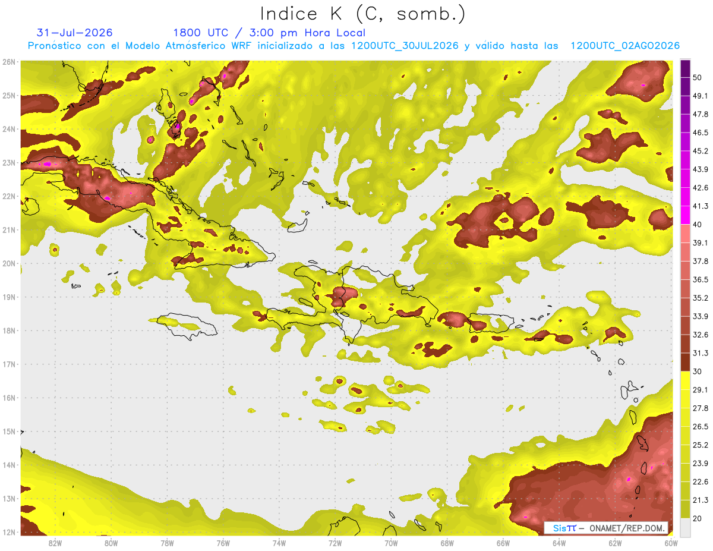This screenshot has height=551, width=713.
Task: Click the '66W' longitude axis label
Action: coord(503,543)
